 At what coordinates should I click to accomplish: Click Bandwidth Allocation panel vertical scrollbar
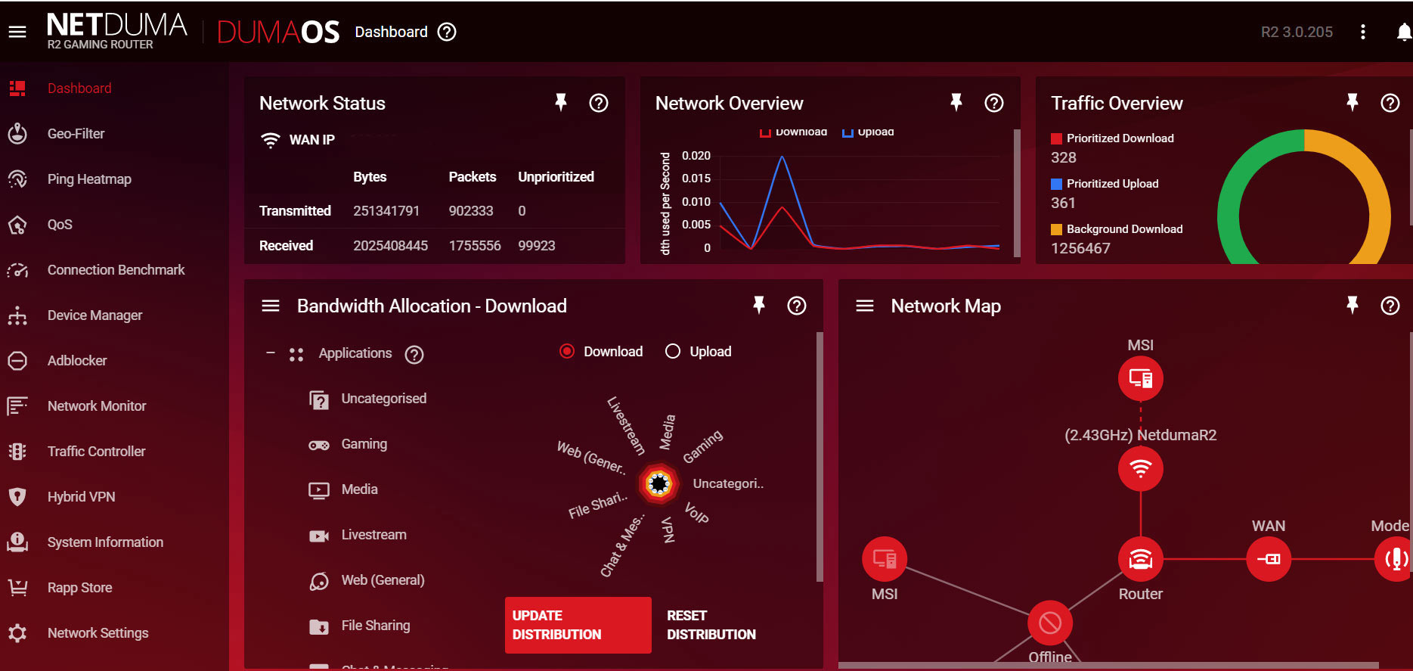coord(820,456)
